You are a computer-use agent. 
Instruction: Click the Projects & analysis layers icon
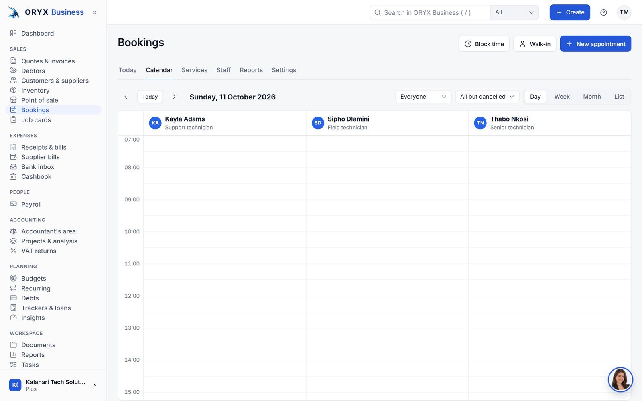13,241
